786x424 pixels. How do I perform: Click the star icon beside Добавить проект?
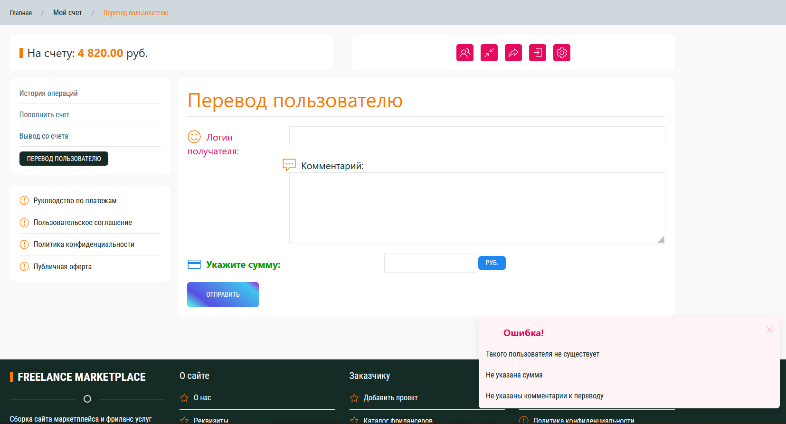(x=354, y=398)
